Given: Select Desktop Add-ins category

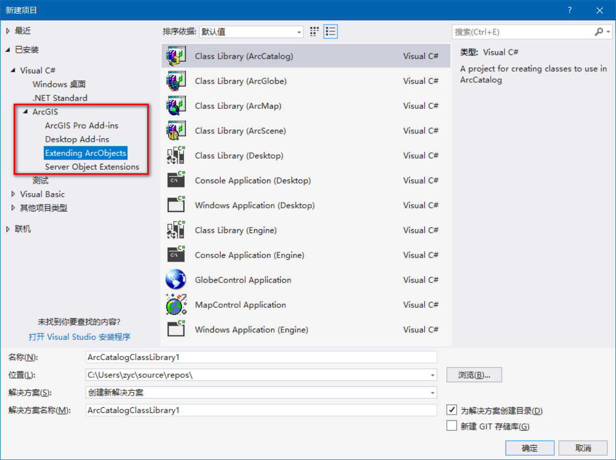Looking at the screenshot, I should click(x=77, y=139).
